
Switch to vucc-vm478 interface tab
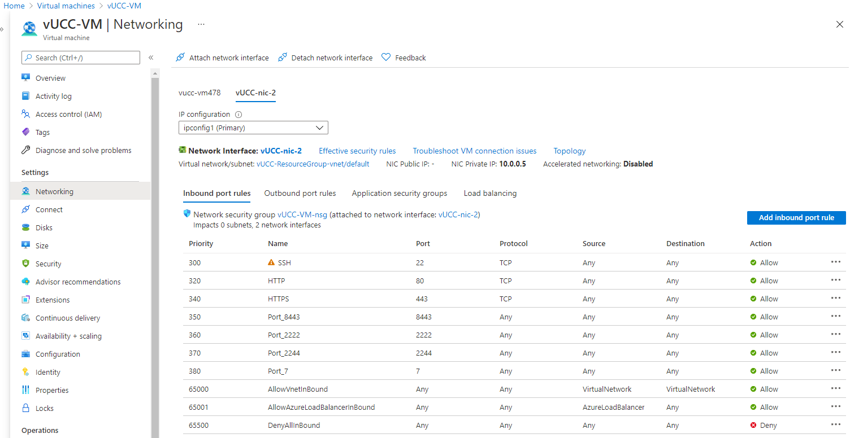(x=200, y=93)
